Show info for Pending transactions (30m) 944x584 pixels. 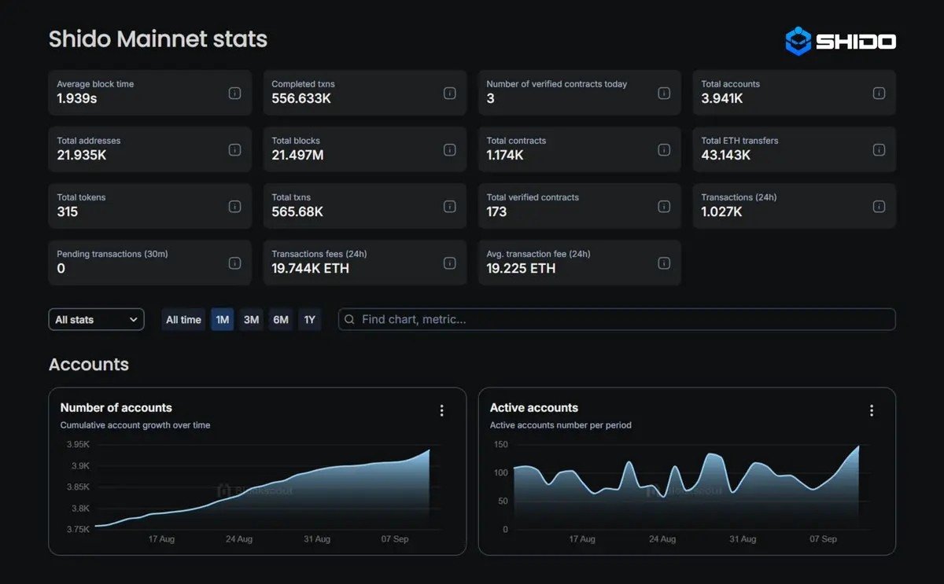(234, 263)
